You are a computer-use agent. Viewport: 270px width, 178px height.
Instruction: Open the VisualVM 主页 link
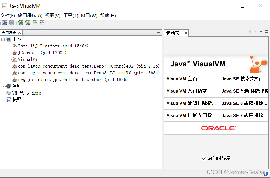pyautogui.click(x=182, y=79)
